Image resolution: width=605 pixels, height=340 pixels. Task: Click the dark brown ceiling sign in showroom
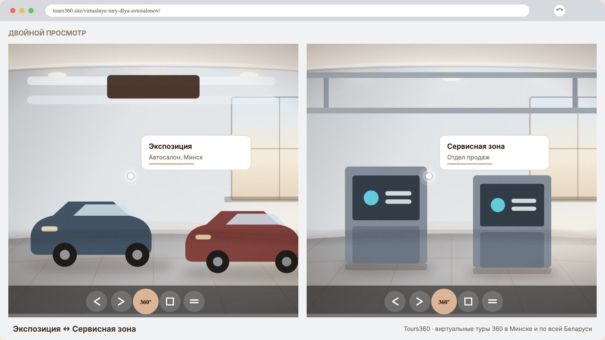(x=153, y=87)
